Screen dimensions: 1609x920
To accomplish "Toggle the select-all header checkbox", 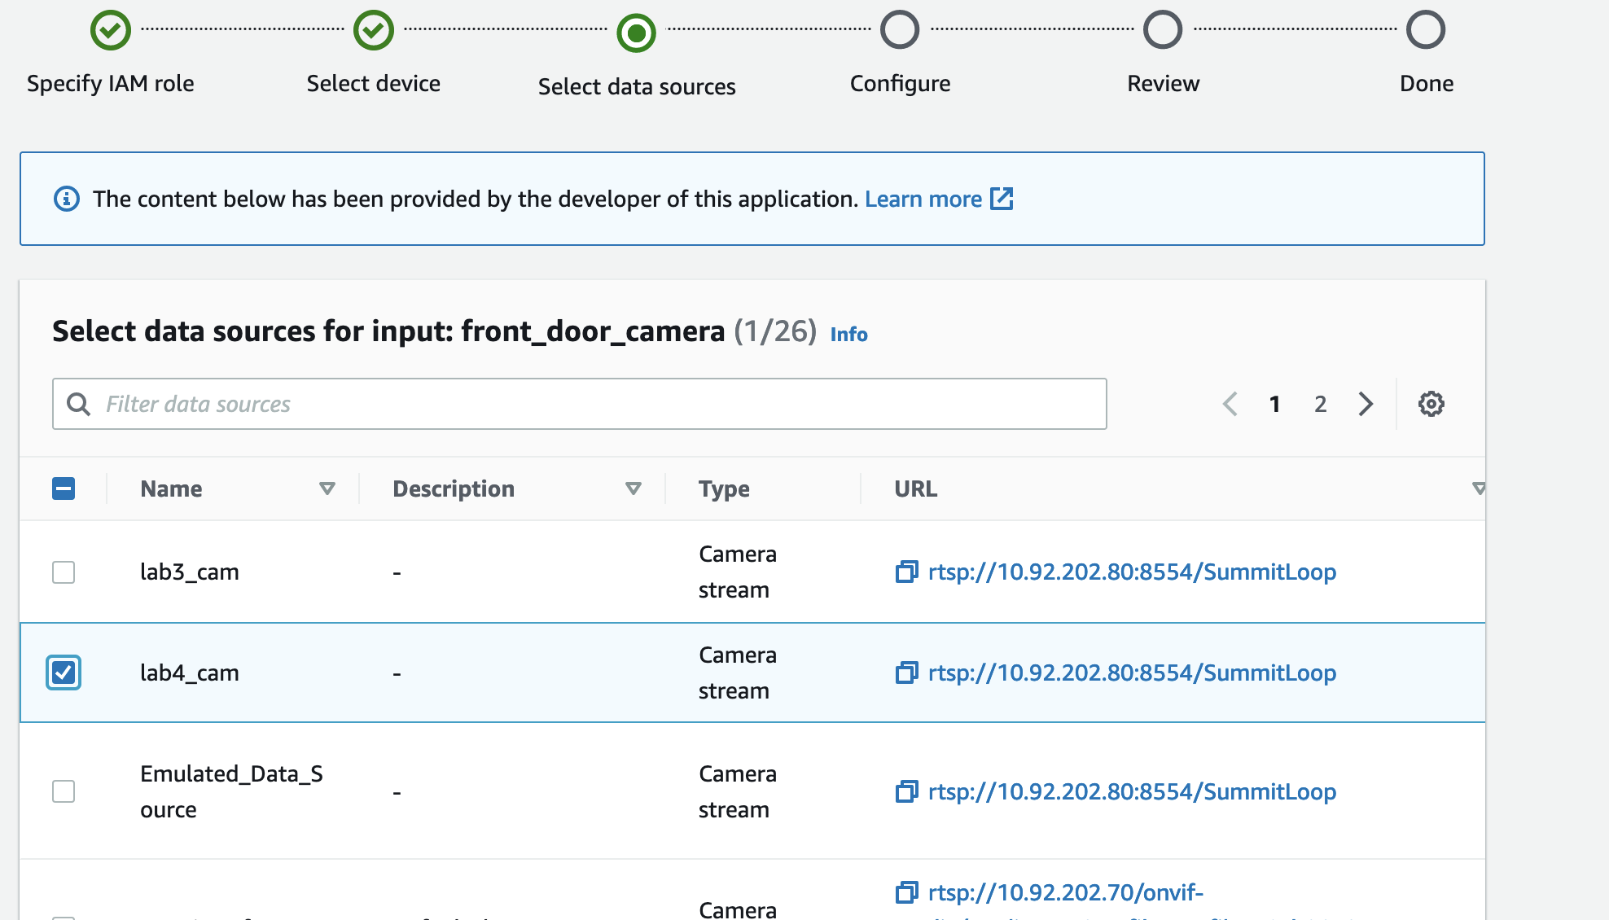I will coord(64,488).
